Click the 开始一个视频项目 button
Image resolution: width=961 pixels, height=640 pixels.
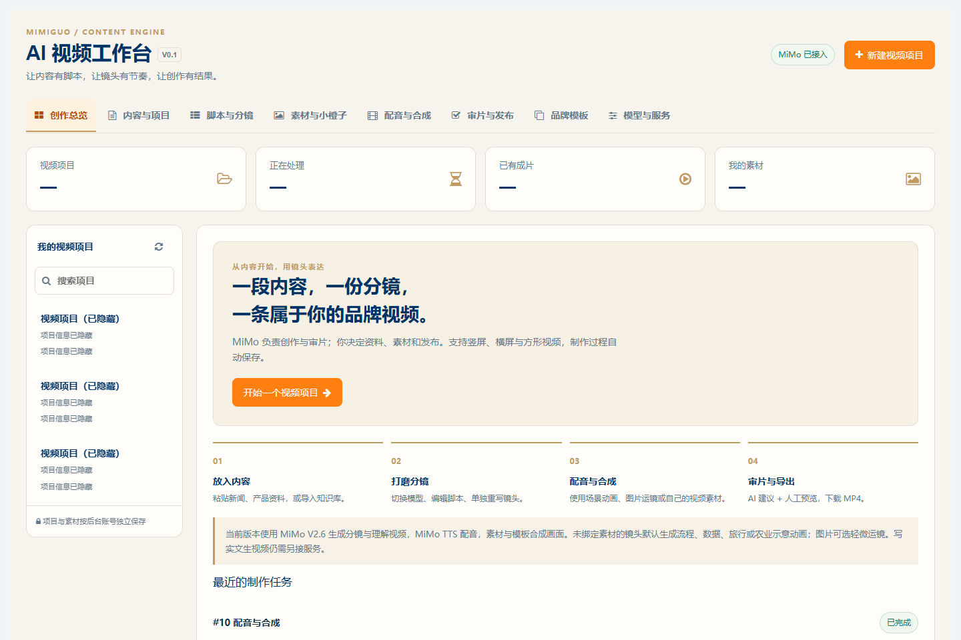pyautogui.click(x=287, y=393)
